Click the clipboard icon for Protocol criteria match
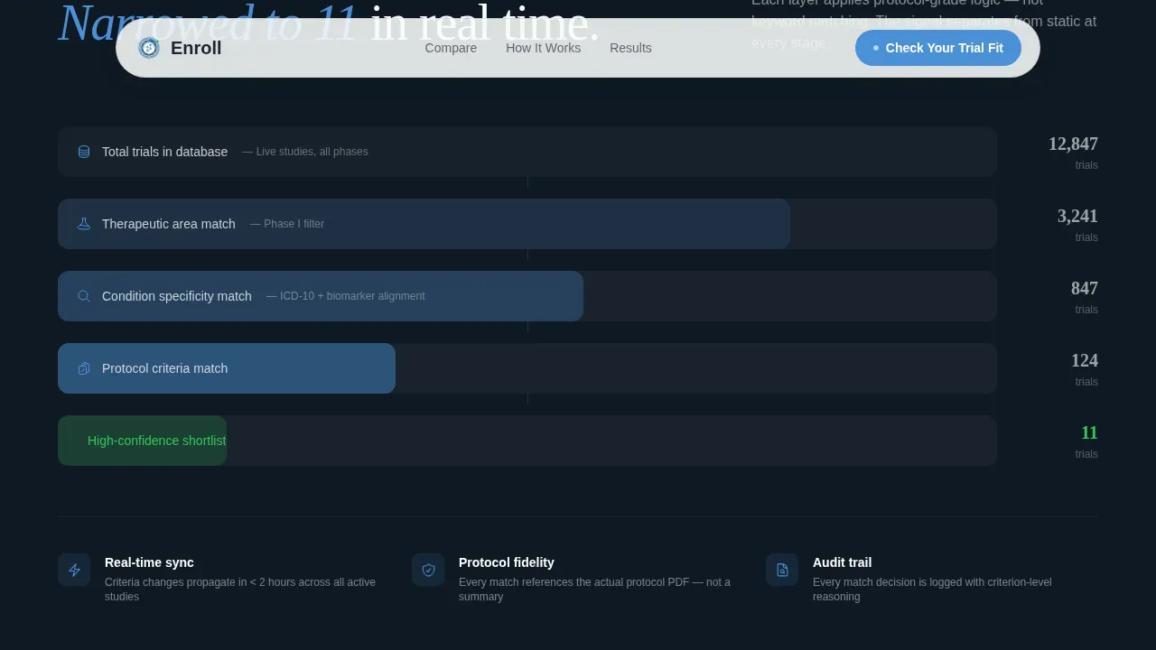This screenshot has width=1156, height=650. [x=84, y=368]
